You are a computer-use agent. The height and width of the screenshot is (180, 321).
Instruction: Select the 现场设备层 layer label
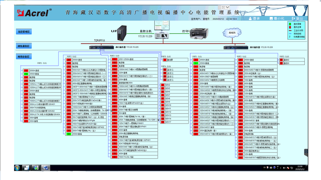click(24, 57)
